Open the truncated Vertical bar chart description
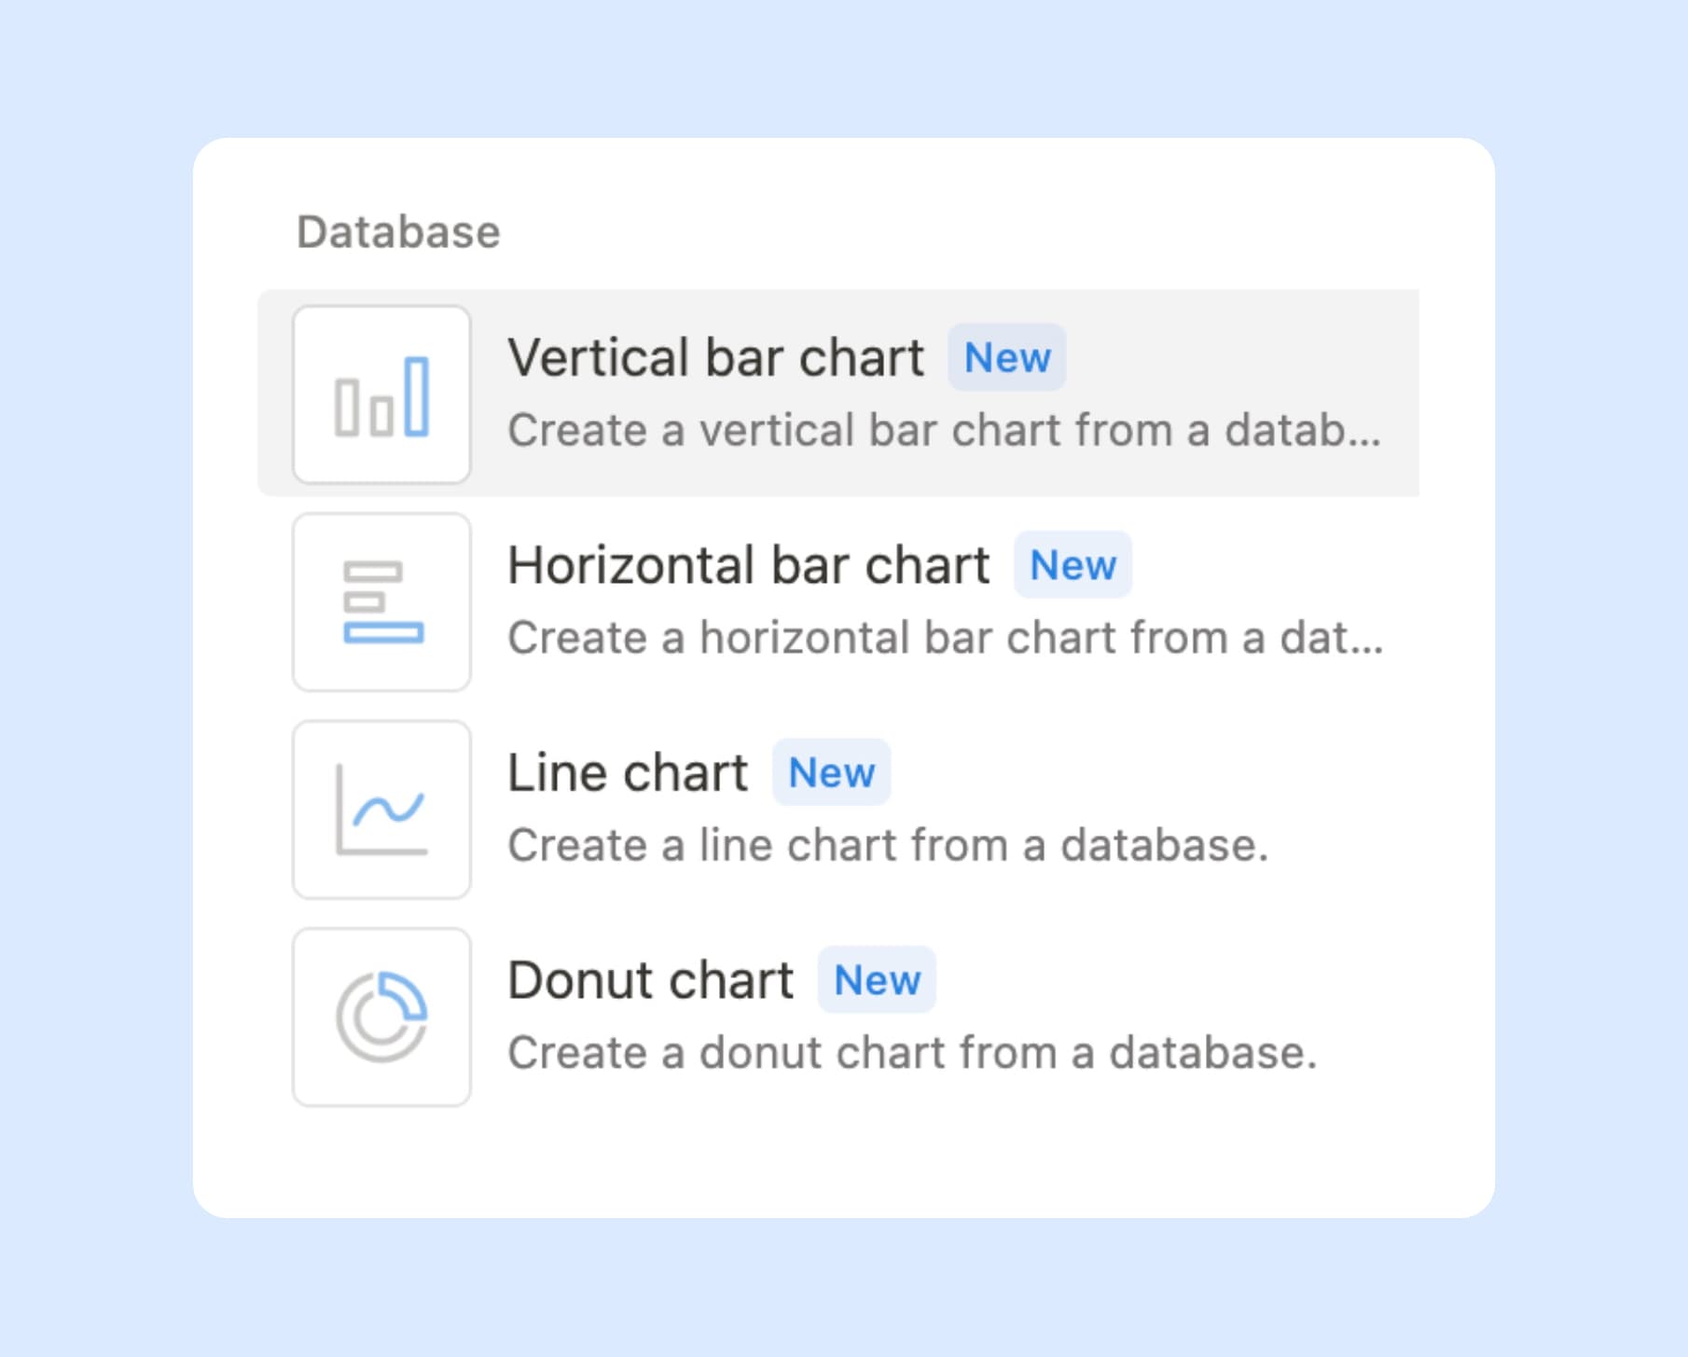The image size is (1688, 1357). click(x=946, y=430)
